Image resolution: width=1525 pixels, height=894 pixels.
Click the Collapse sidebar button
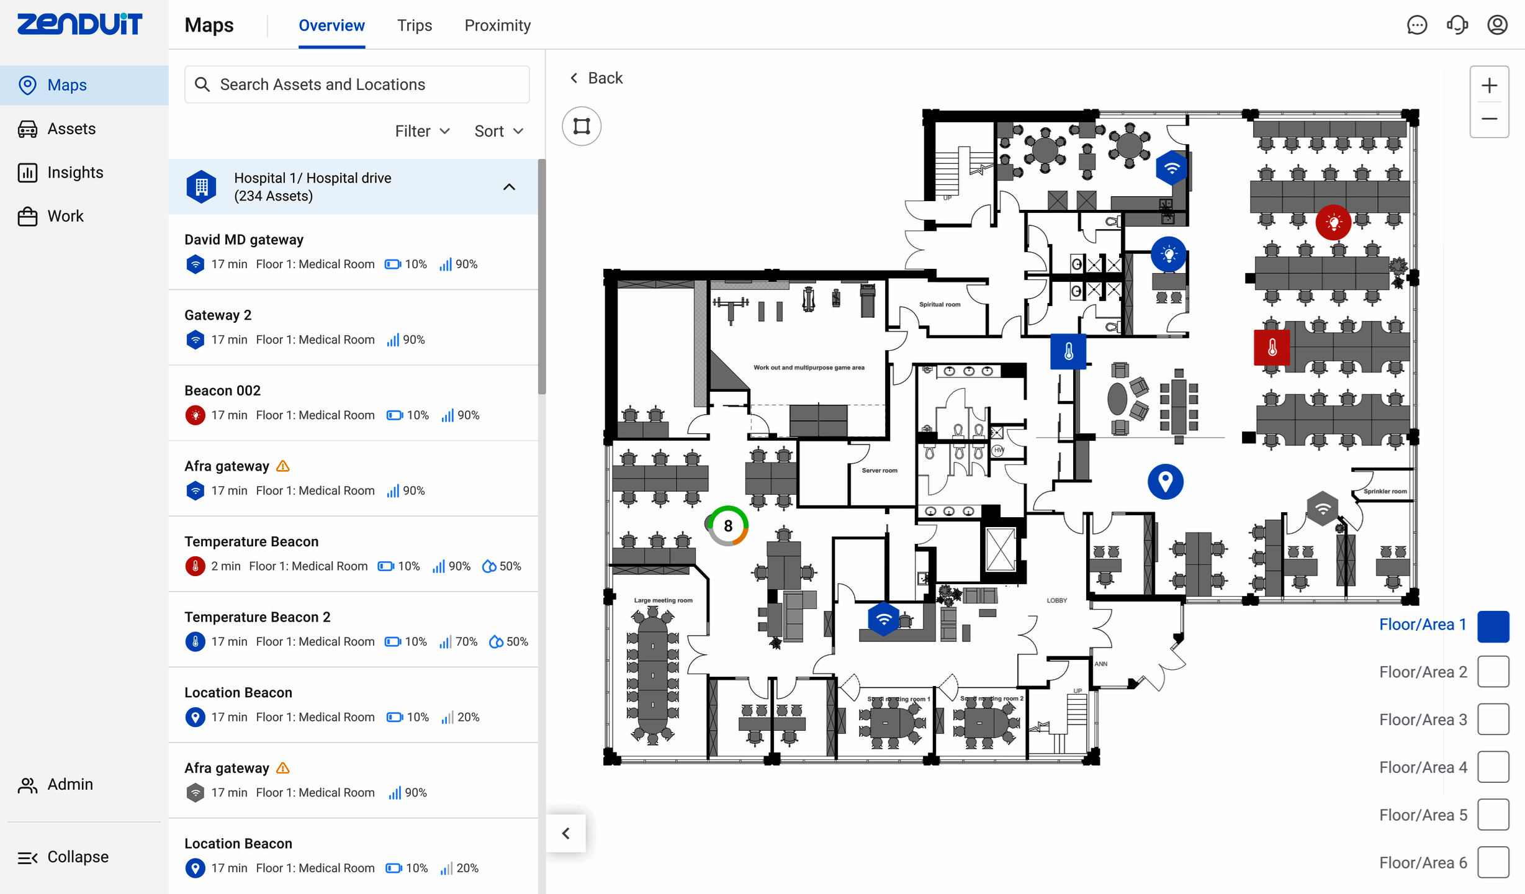[63, 857]
